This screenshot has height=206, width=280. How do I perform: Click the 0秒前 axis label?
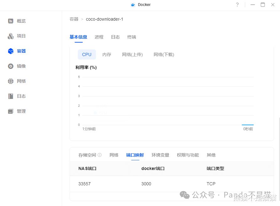click(x=248, y=129)
